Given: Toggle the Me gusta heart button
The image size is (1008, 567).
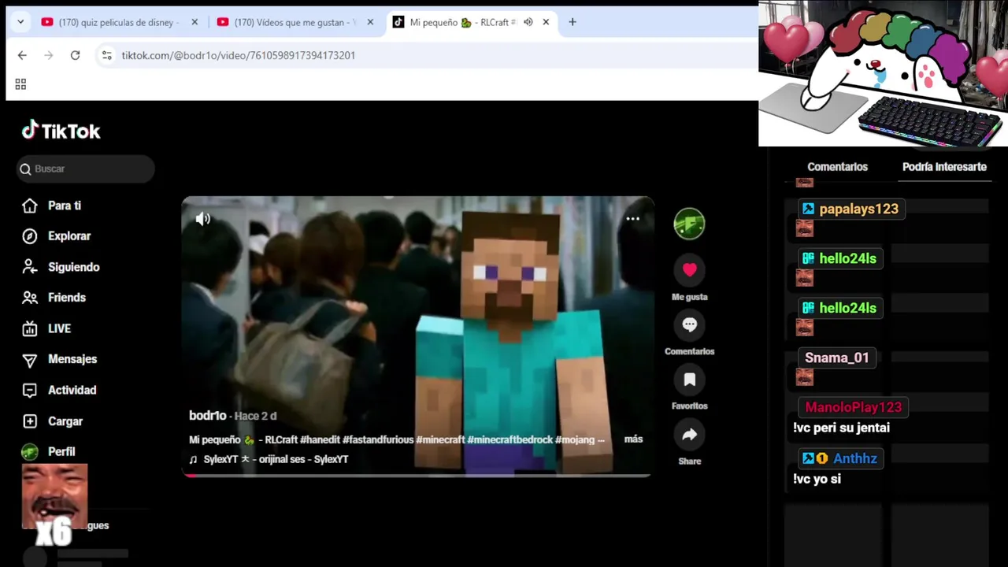Looking at the screenshot, I should click(689, 270).
